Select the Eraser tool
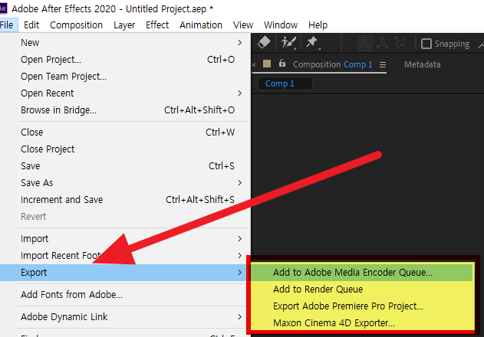The image size is (484, 337). [x=264, y=42]
